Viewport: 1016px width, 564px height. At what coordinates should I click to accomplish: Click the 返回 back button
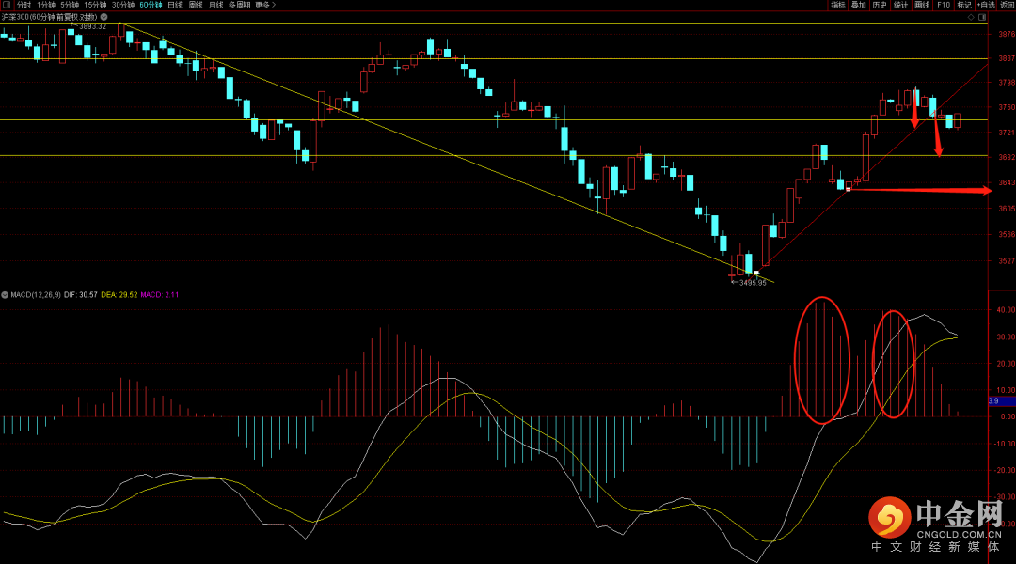tap(1008, 5)
